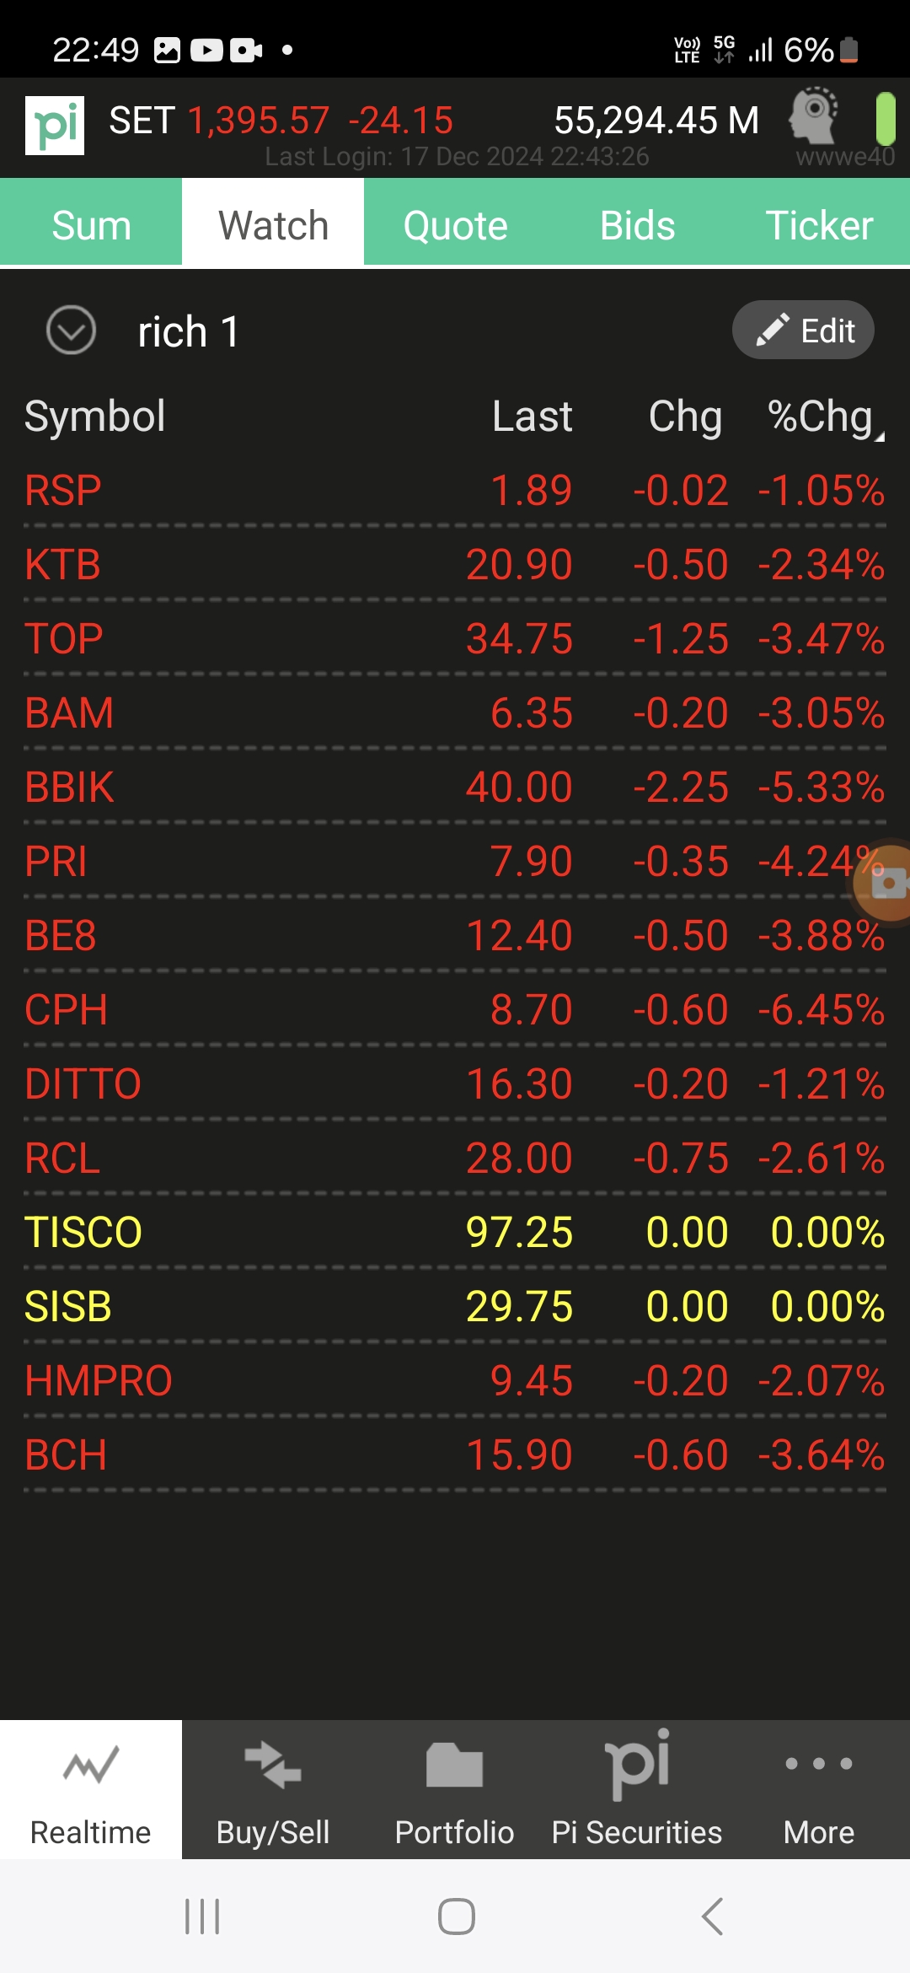Open the Portfolio folder icon
Viewport: 910px width, 1973px height.
[x=455, y=1765]
